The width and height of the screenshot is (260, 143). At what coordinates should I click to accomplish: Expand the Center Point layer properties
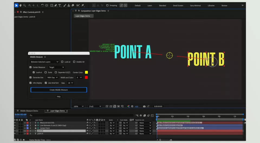tap(25, 128)
